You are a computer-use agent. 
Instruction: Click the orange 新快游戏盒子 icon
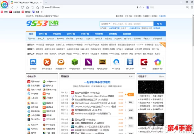pyautogui.click(x=47, y=62)
